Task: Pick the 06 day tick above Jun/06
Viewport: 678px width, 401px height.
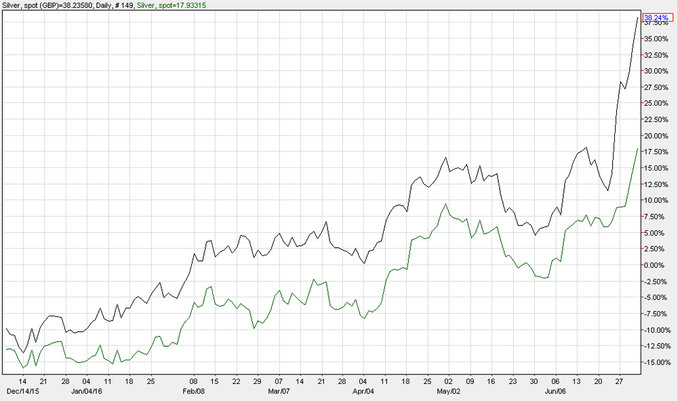Action: click(x=555, y=381)
